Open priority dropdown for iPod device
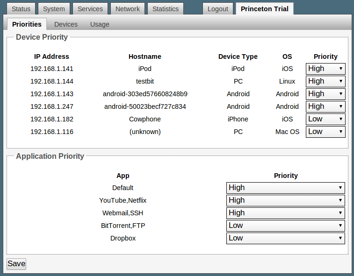Viewport: 354px width, 276px height. click(x=325, y=69)
